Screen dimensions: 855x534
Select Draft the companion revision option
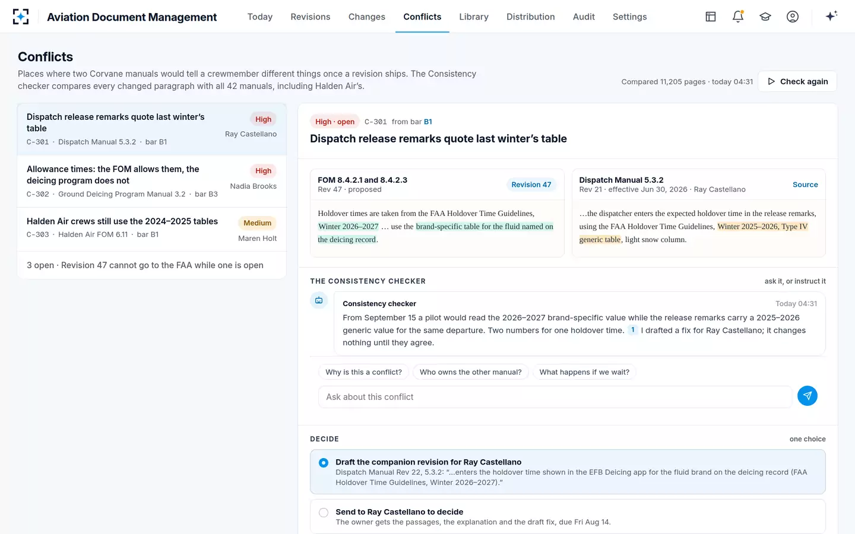[568, 472]
